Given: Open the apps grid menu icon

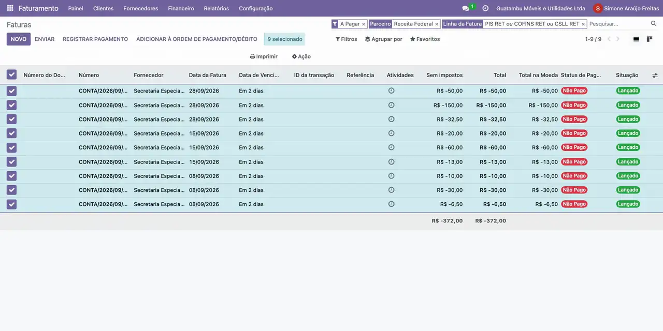Looking at the screenshot, I should [10, 8].
